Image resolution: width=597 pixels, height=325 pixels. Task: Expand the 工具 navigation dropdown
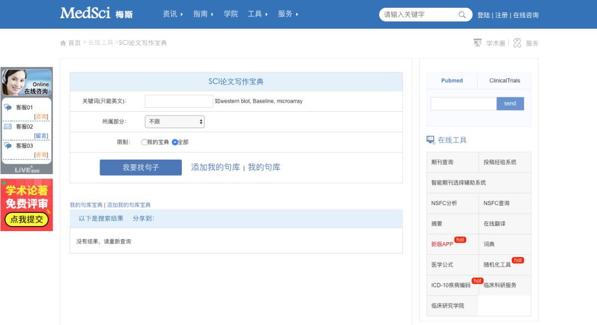pos(254,14)
